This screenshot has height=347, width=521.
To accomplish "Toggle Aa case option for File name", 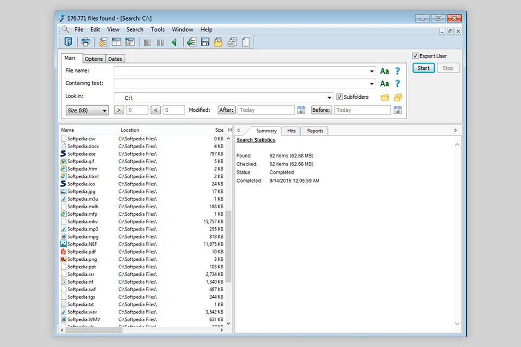I will point(384,71).
